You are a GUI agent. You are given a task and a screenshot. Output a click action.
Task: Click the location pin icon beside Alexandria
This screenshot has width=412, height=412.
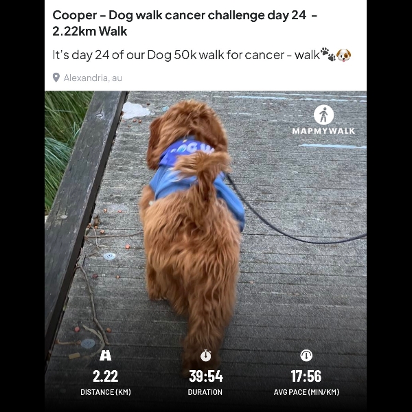click(x=56, y=78)
